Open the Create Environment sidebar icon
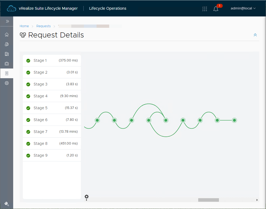This screenshot has width=266, height=209. (6, 44)
